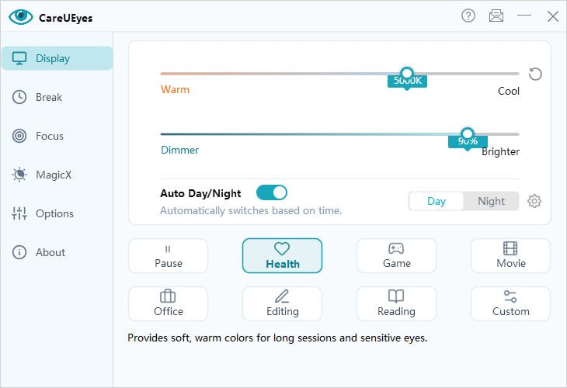Click the CareUEyes eye logo
567x388 pixels.
pyautogui.click(x=21, y=16)
